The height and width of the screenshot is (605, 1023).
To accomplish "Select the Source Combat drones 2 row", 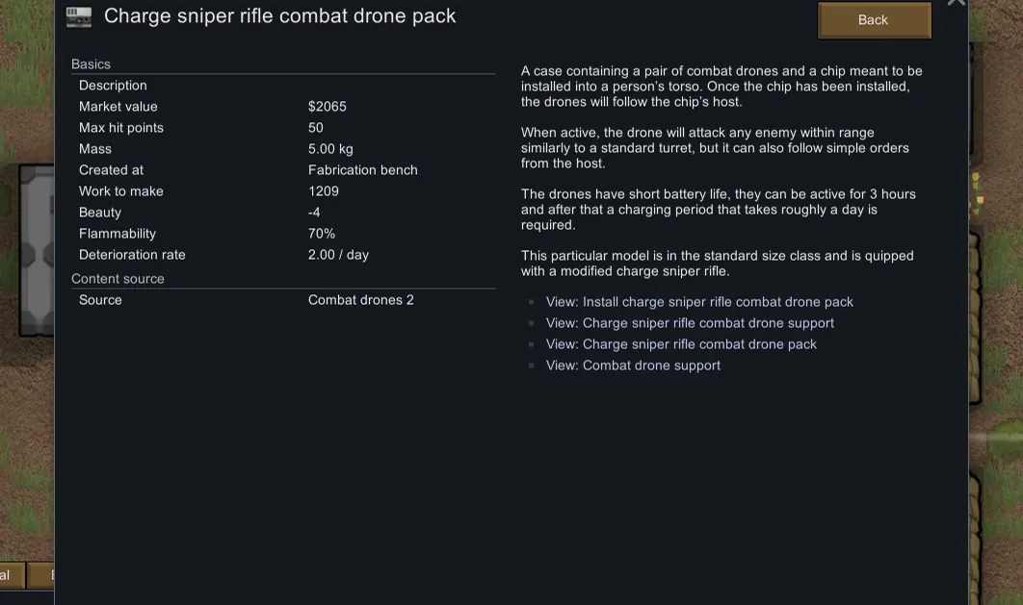I will 283,300.
